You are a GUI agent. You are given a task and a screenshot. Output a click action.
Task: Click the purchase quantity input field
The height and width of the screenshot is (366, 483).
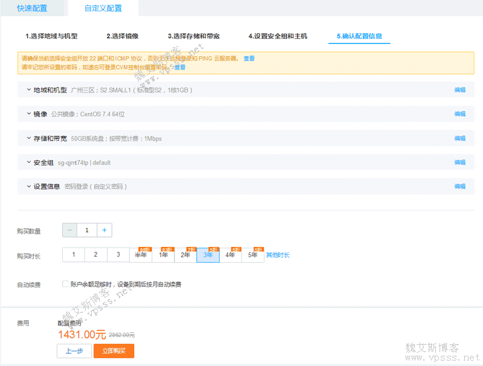tap(87, 230)
